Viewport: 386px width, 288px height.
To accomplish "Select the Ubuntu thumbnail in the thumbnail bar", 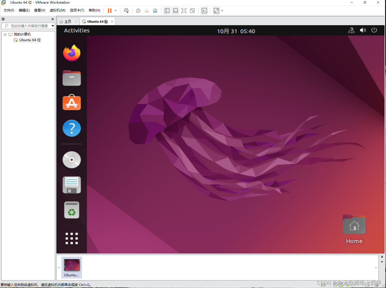I will [x=72, y=268].
